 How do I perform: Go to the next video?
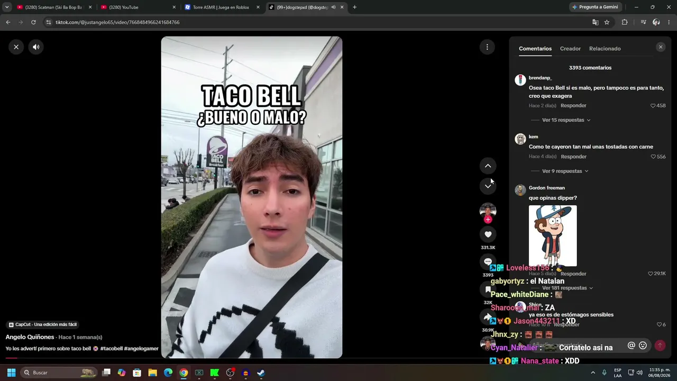(x=488, y=186)
